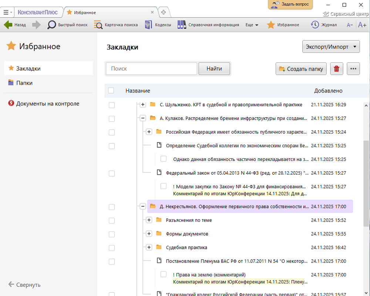Open the Экспорт/Импорт dropdown
The height and width of the screenshot is (296, 370).
331,47
